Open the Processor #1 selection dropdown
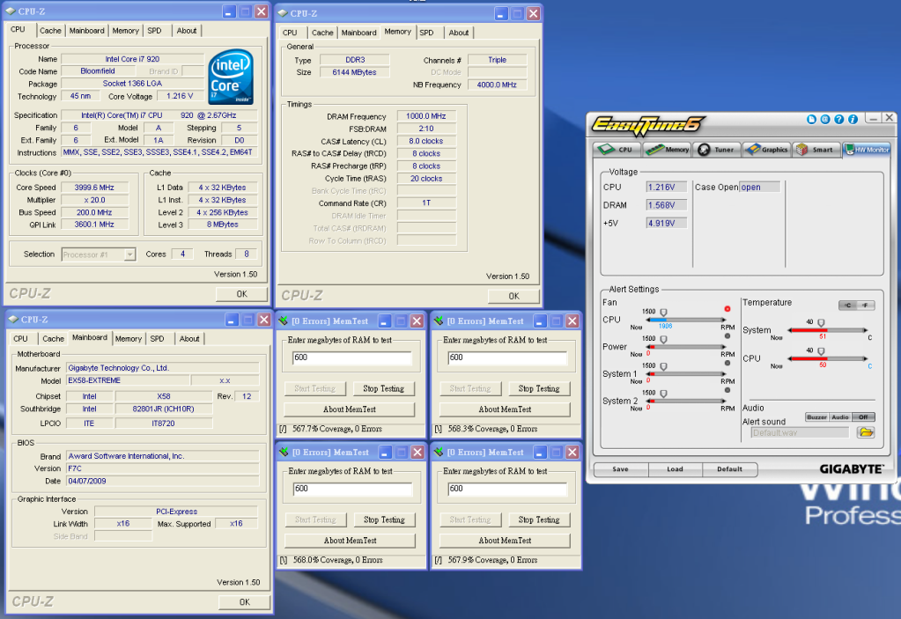 click(x=129, y=254)
